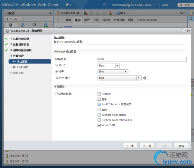Click the first host toolbar icon after 192.168.105.31

pos(86,13)
